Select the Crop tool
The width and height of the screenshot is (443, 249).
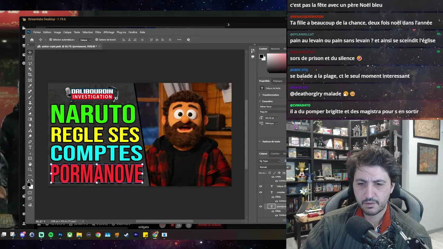coord(30,75)
